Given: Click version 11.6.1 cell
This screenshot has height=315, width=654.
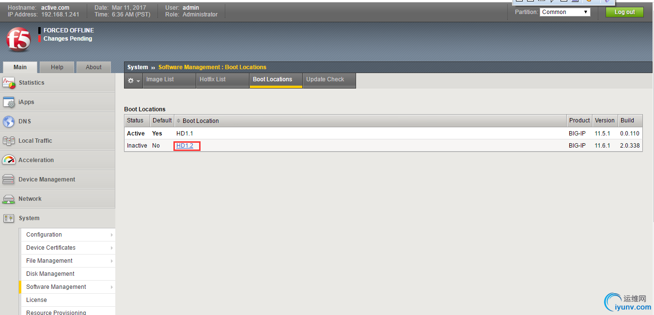Looking at the screenshot, I should pos(604,146).
